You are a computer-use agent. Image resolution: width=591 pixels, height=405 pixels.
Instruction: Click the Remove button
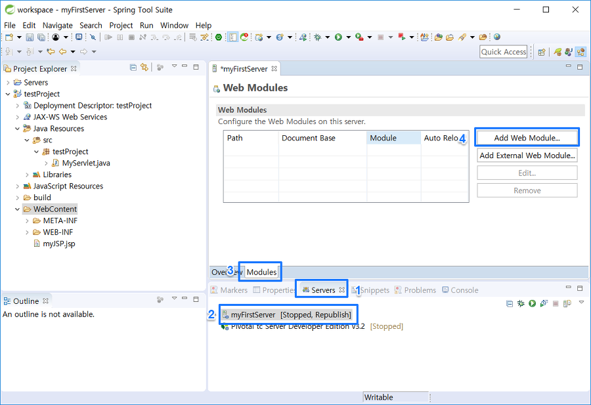(527, 190)
